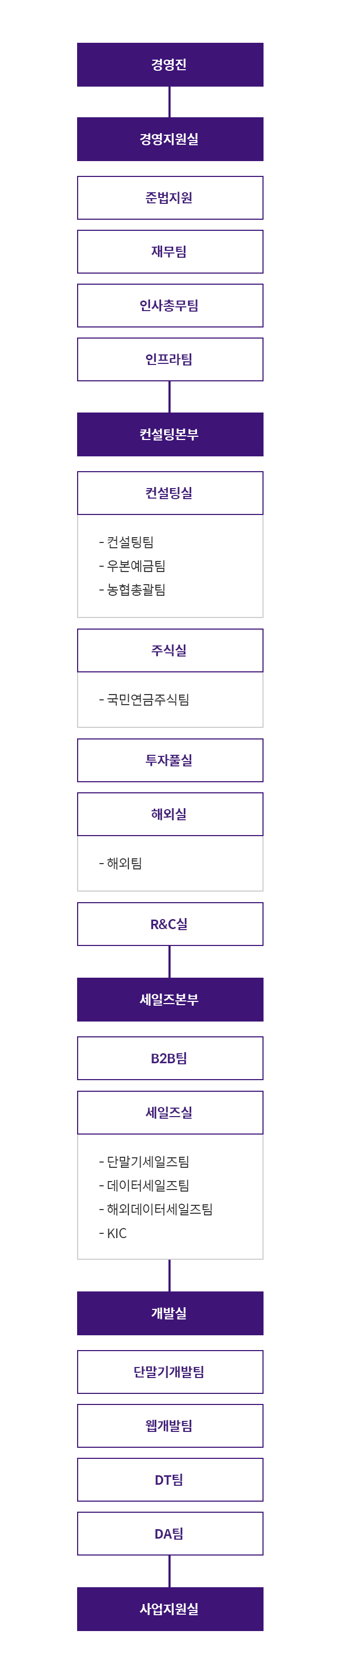This screenshot has height=1658, width=338.
Task: Open the 준법지원 box
Action: point(170,198)
